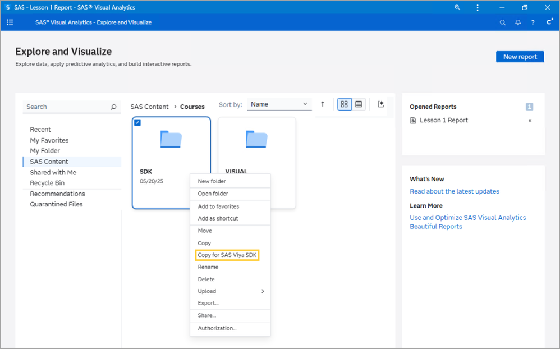This screenshot has height=349, width=560.
Task: Switch to list view
Action: click(359, 104)
